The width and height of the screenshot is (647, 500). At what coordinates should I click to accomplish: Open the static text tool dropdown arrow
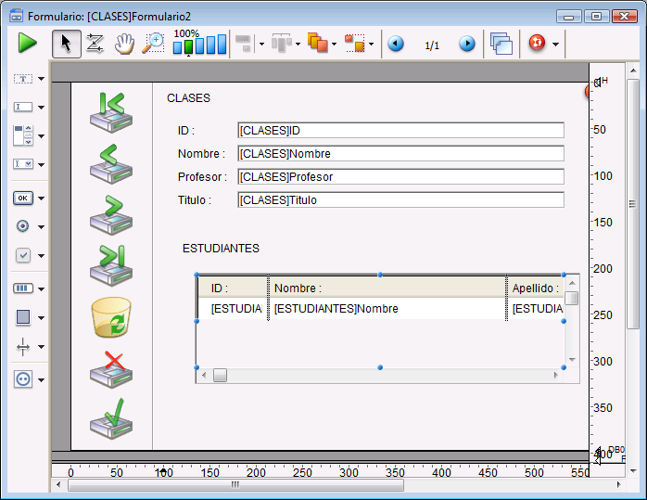click(x=42, y=81)
